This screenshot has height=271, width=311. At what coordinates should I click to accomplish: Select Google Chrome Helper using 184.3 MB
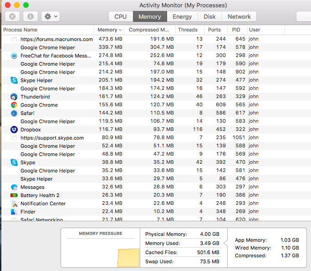(156, 89)
